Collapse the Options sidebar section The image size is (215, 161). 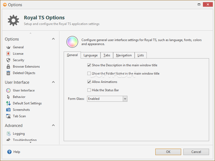53,39
